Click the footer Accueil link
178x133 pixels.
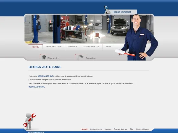(x=85, y=129)
